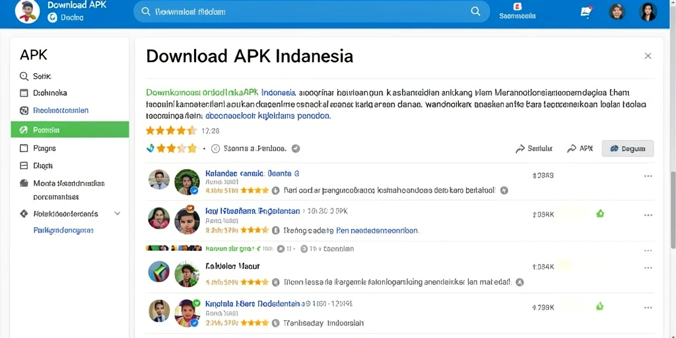Open the blue Rneoinacitotanien sidebar item

[x=54, y=110]
